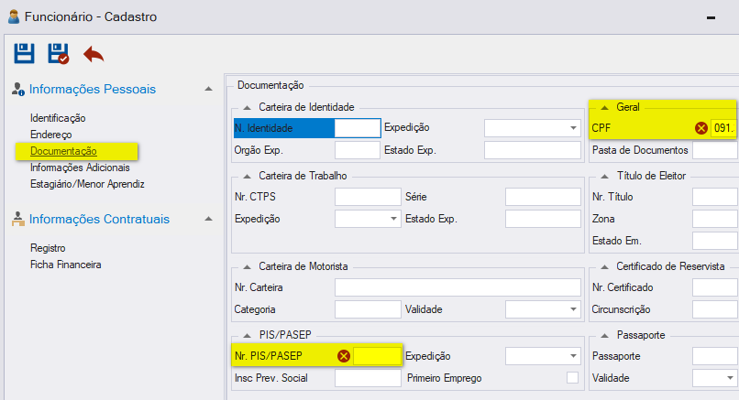Open the Carteira de Motorista Validade dropdown
The image size is (739, 400).
[573, 309]
